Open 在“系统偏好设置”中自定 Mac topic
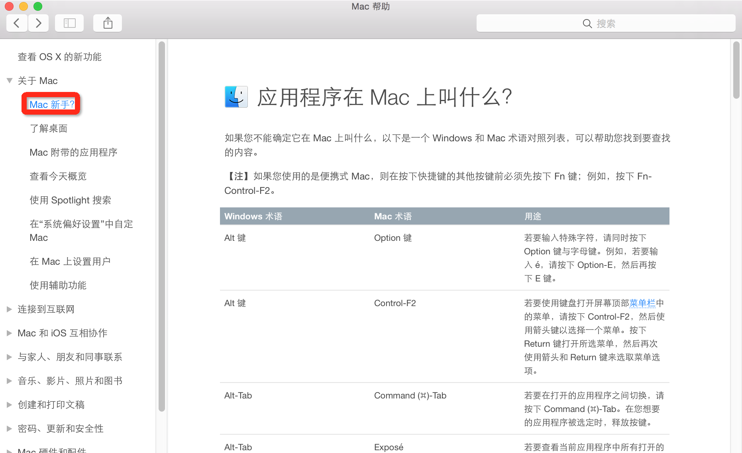The height and width of the screenshot is (453, 742). (81, 231)
